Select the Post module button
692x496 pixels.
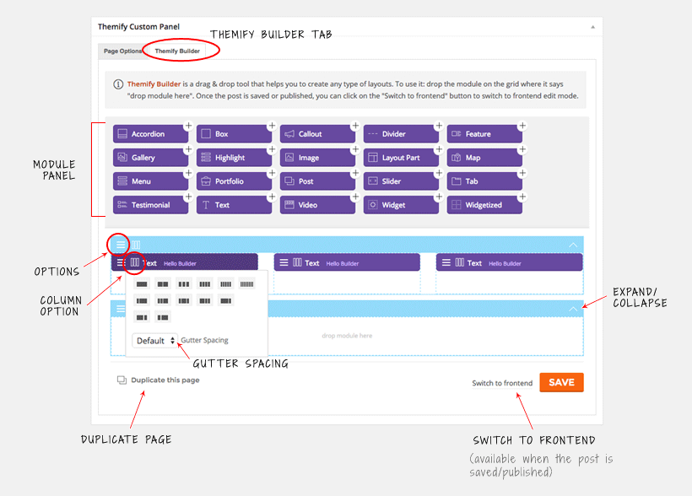[317, 181]
